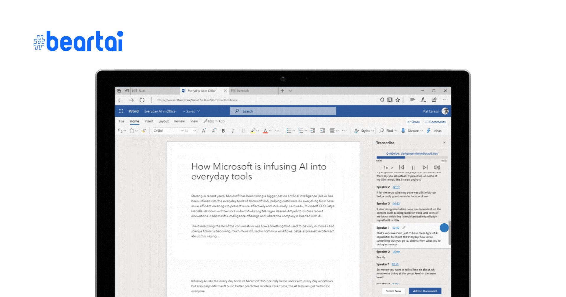Viewport: 566px width, 297px height.
Task: Apply red font color
Action: 265,131
